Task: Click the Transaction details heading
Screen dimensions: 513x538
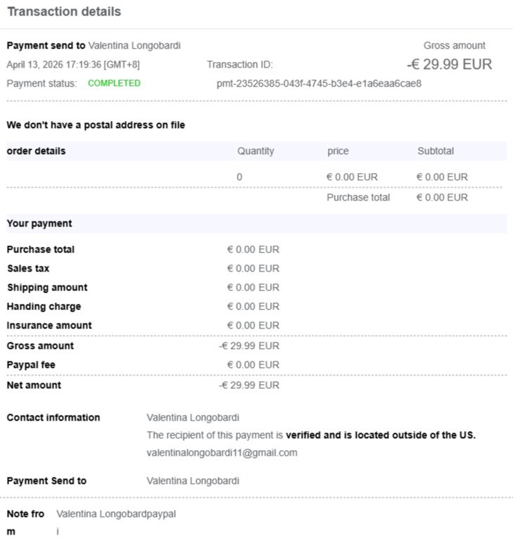Action: [64, 12]
